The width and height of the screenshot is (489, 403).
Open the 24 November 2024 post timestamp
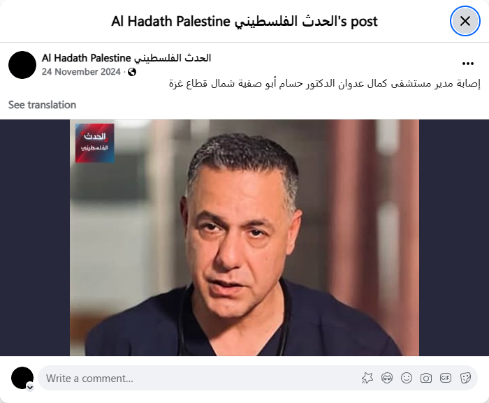81,72
